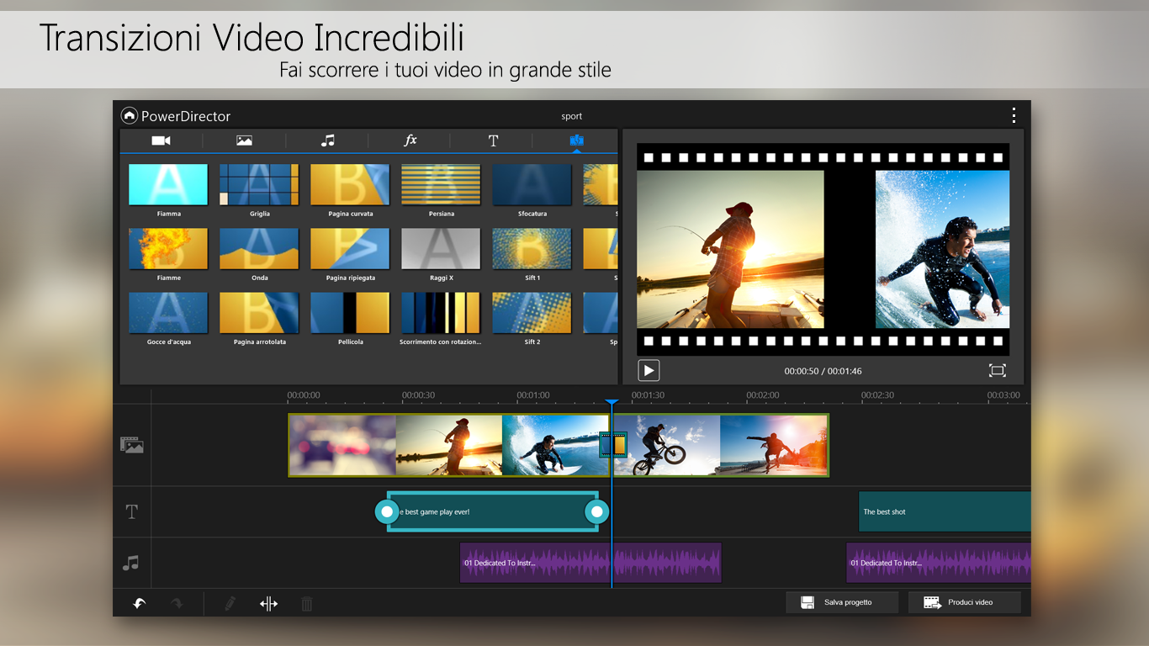Click the delete trash icon
The width and height of the screenshot is (1149, 646).
[x=306, y=603]
